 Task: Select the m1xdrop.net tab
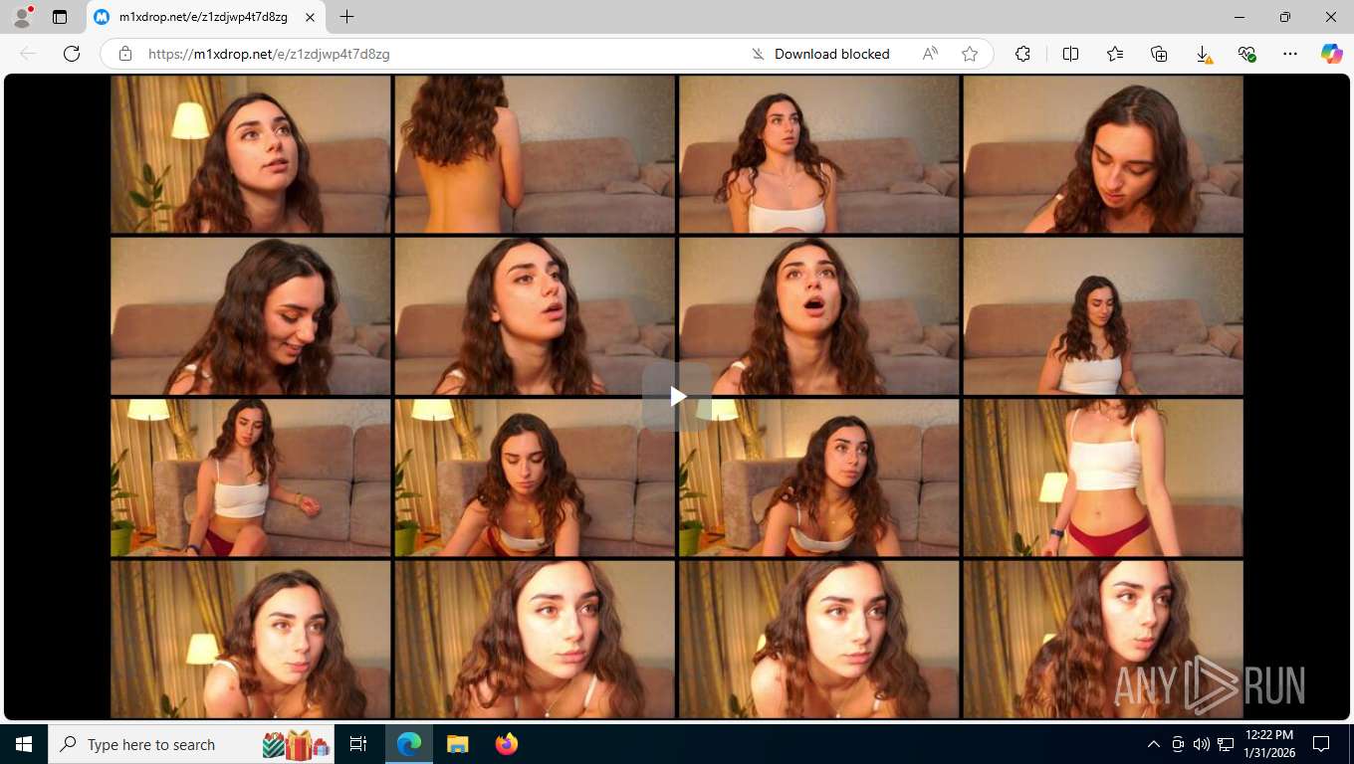(204, 17)
